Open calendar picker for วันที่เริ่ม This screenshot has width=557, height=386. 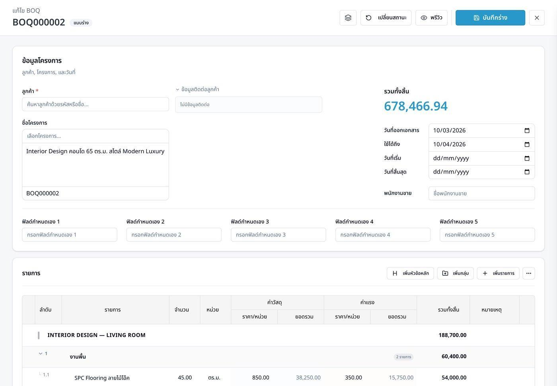click(x=527, y=158)
